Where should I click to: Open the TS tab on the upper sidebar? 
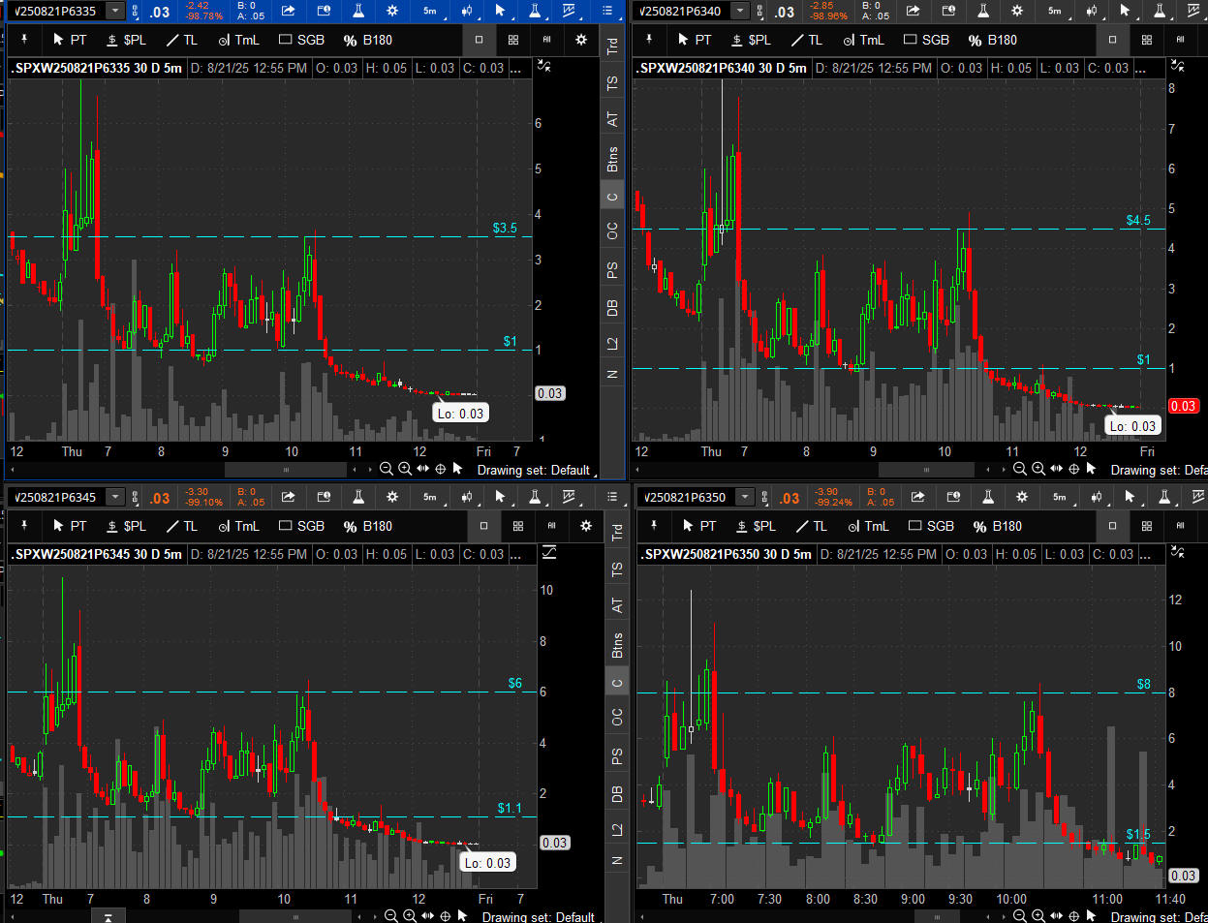pyautogui.click(x=612, y=83)
